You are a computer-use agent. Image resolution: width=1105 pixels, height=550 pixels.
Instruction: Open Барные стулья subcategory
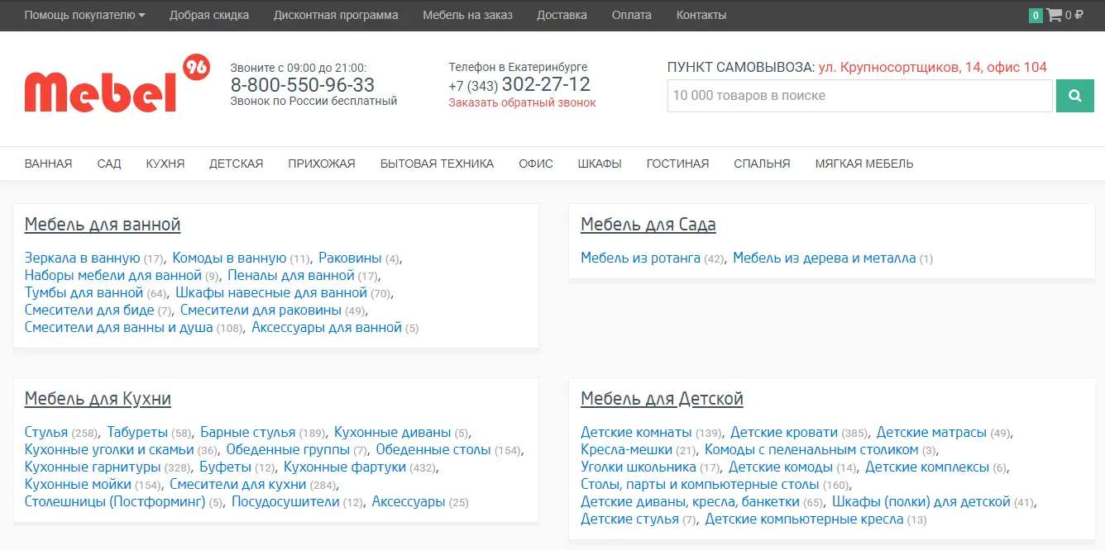click(247, 433)
